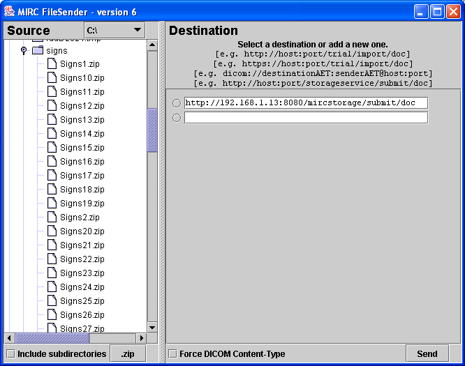Click the horizontal scroll-right arrow
The height and width of the screenshot is (366, 465).
[x=141, y=338]
